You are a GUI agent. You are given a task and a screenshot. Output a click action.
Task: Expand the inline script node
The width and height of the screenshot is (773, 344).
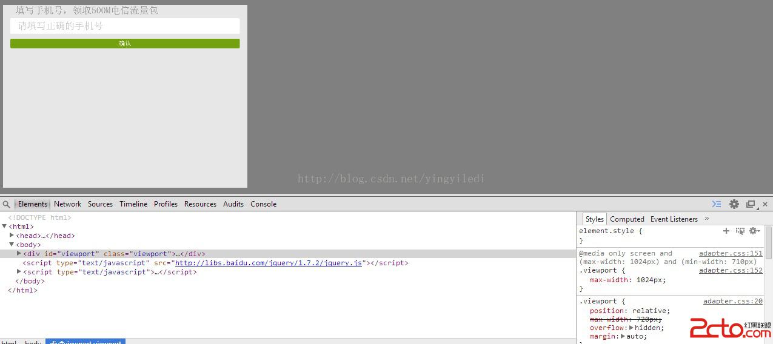click(x=19, y=271)
